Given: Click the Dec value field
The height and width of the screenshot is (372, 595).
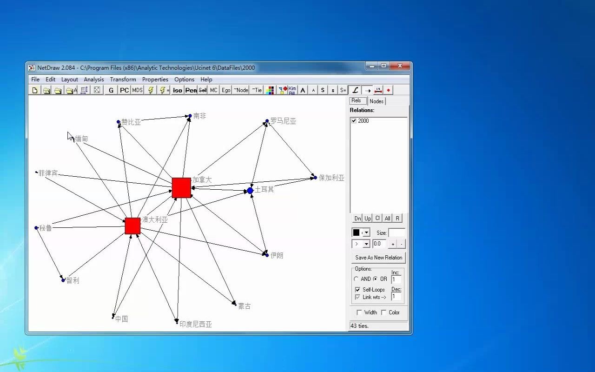Looking at the screenshot, I should [396, 296].
